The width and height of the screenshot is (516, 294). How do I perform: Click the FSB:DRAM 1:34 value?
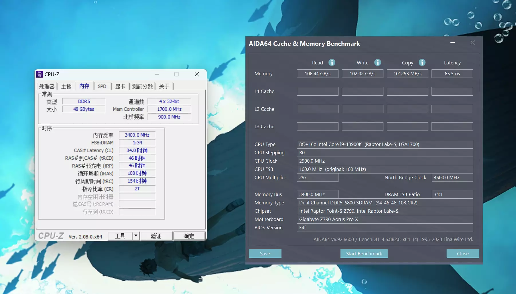pyautogui.click(x=137, y=143)
